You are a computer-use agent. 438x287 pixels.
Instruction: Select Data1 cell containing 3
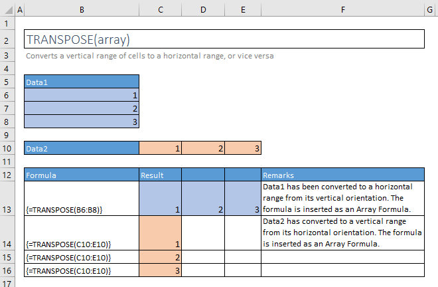pyautogui.click(x=82, y=122)
